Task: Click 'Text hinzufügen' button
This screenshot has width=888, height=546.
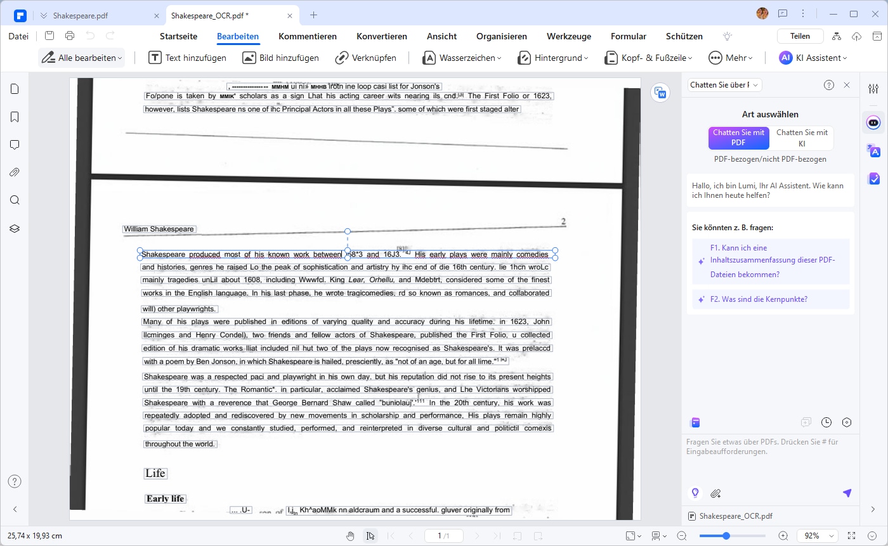Action: pyautogui.click(x=188, y=58)
